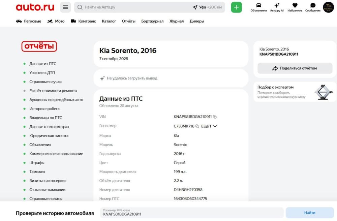Click the Найти search button
This screenshot has width=337, height=221.
coord(309,213)
